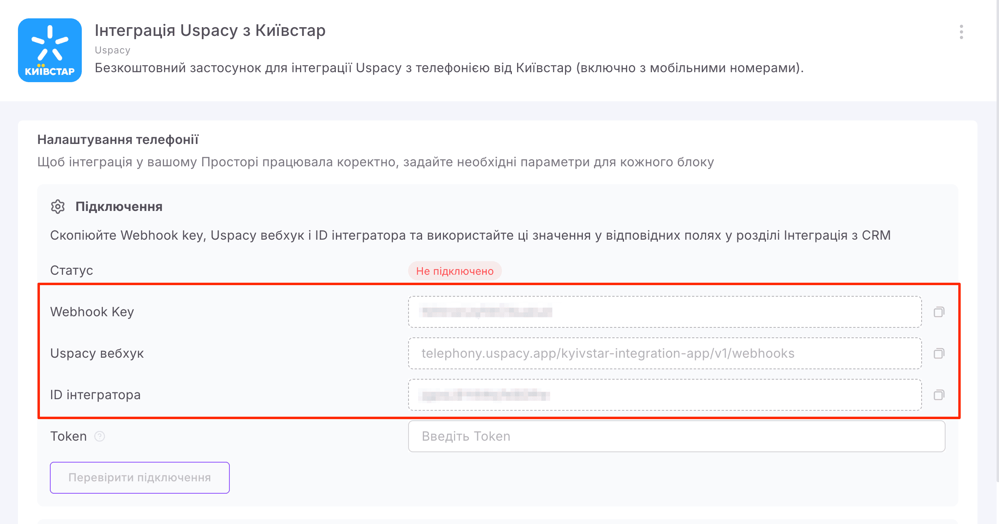Click the Kyivstar app logo
This screenshot has height=524, width=999.
[x=49, y=50]
